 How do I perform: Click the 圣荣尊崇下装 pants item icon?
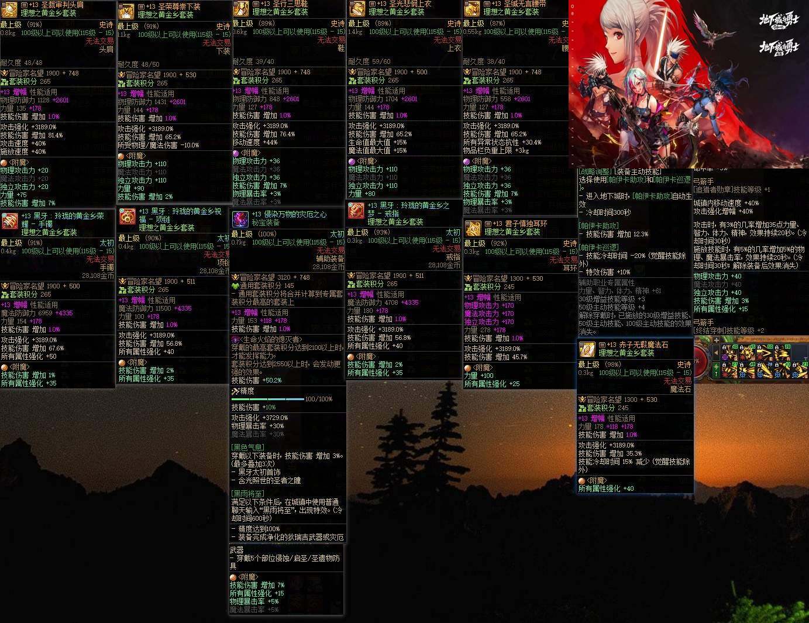(x=126, y=11)
